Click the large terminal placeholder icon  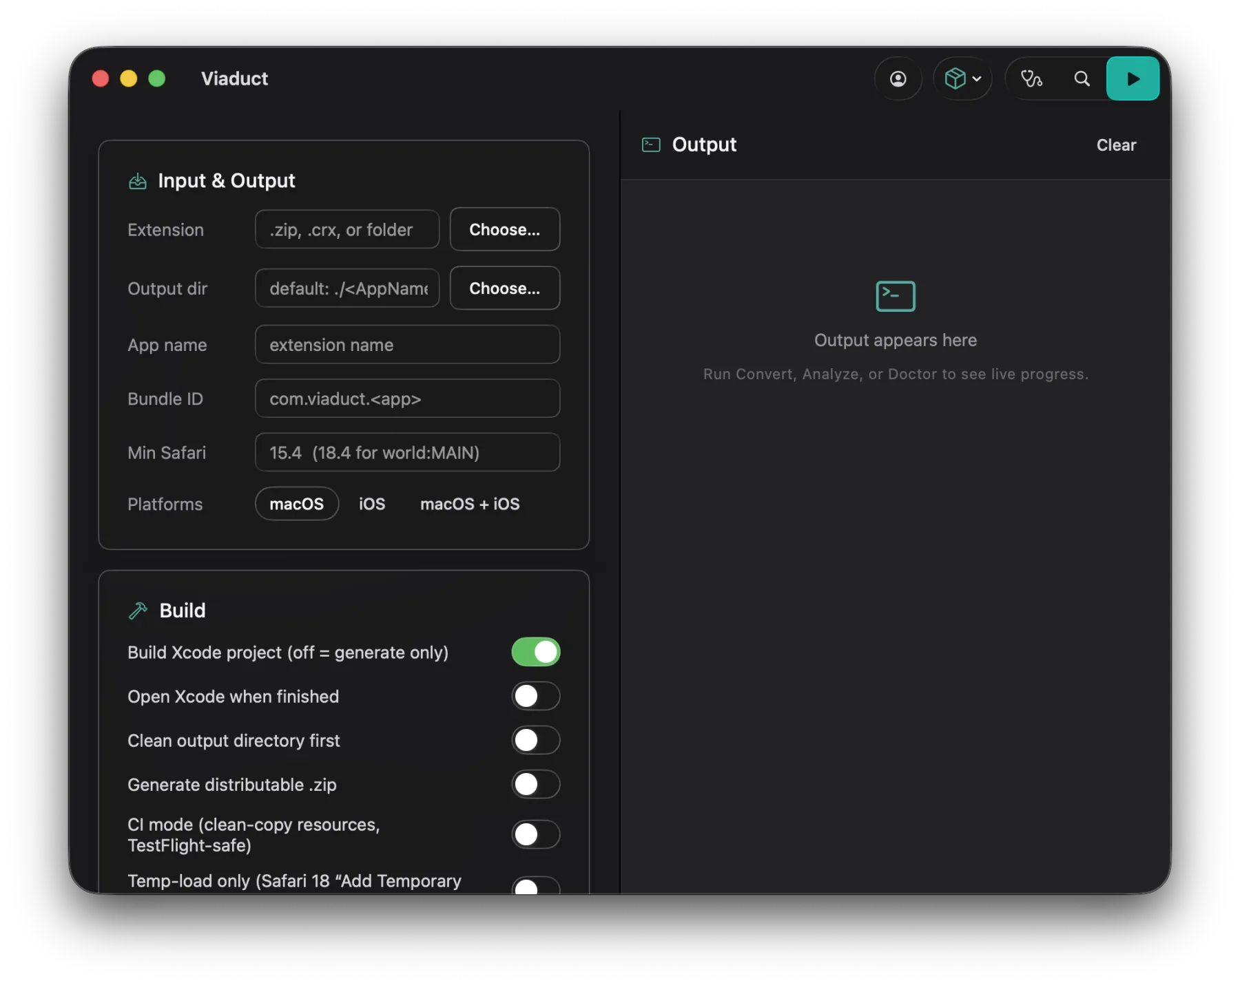895,296
